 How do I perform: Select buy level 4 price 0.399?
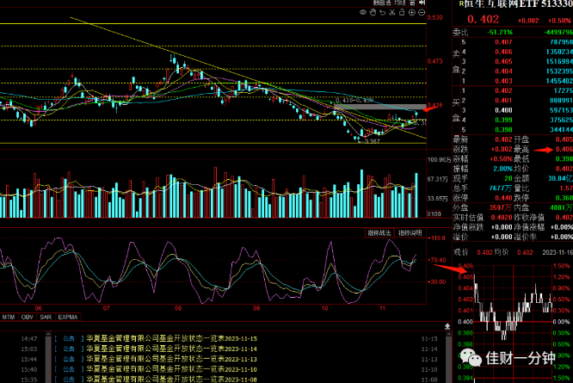[x=503, y=120]
